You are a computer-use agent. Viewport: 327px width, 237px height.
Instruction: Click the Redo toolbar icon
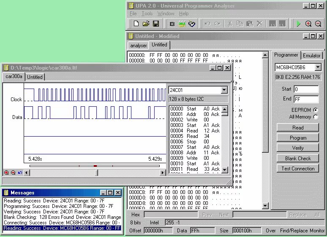click(217, 24)
